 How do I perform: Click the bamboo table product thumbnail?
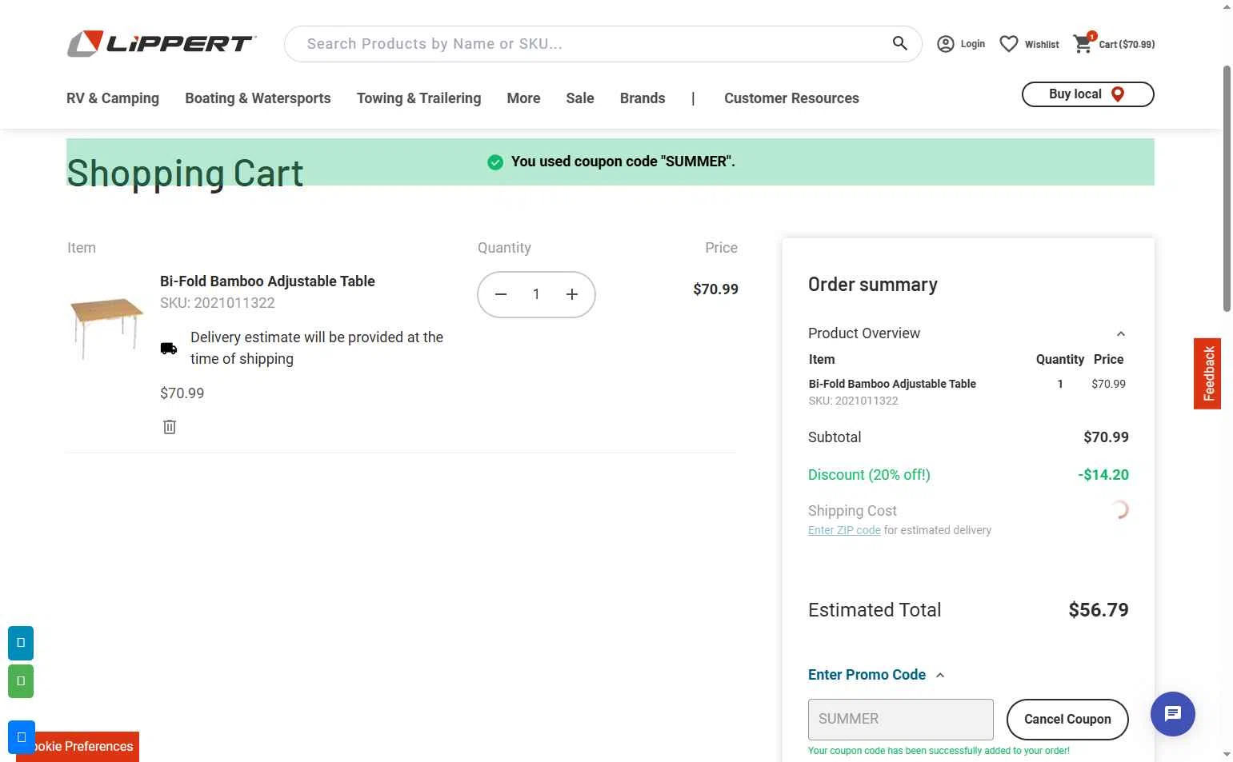click(106, 328)
